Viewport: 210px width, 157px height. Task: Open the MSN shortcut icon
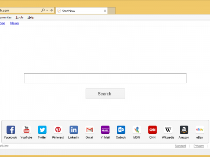tap(136, 130)
